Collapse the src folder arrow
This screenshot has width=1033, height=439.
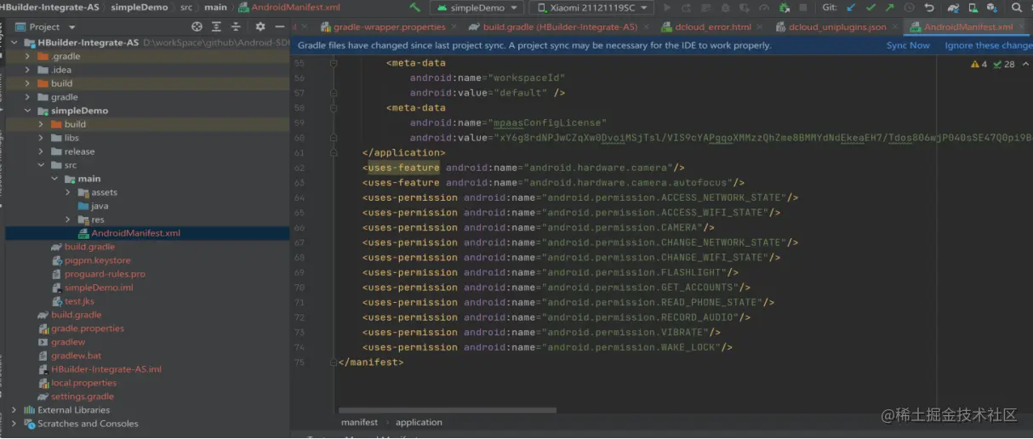(42, 165)
